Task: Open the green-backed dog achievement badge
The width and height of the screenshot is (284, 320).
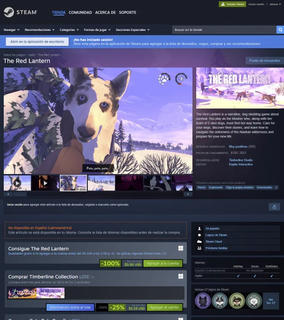Action: pos(237,301)
